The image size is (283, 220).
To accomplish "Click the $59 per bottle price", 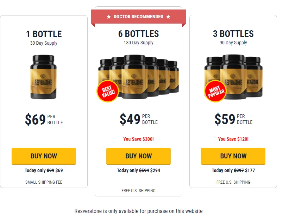I will tap(233, 119).
